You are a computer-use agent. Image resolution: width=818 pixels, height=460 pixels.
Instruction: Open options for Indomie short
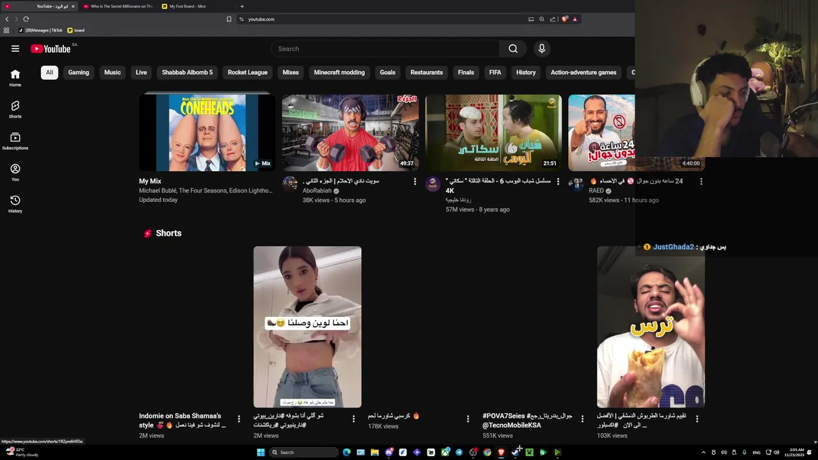pyautogui.click(x=239, y=419)
